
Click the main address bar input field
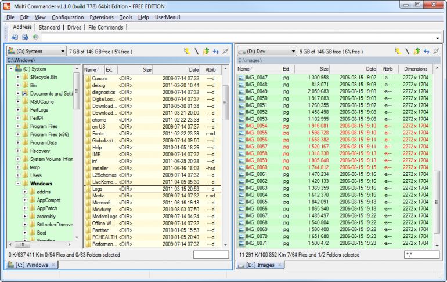[x=238, y=38]
